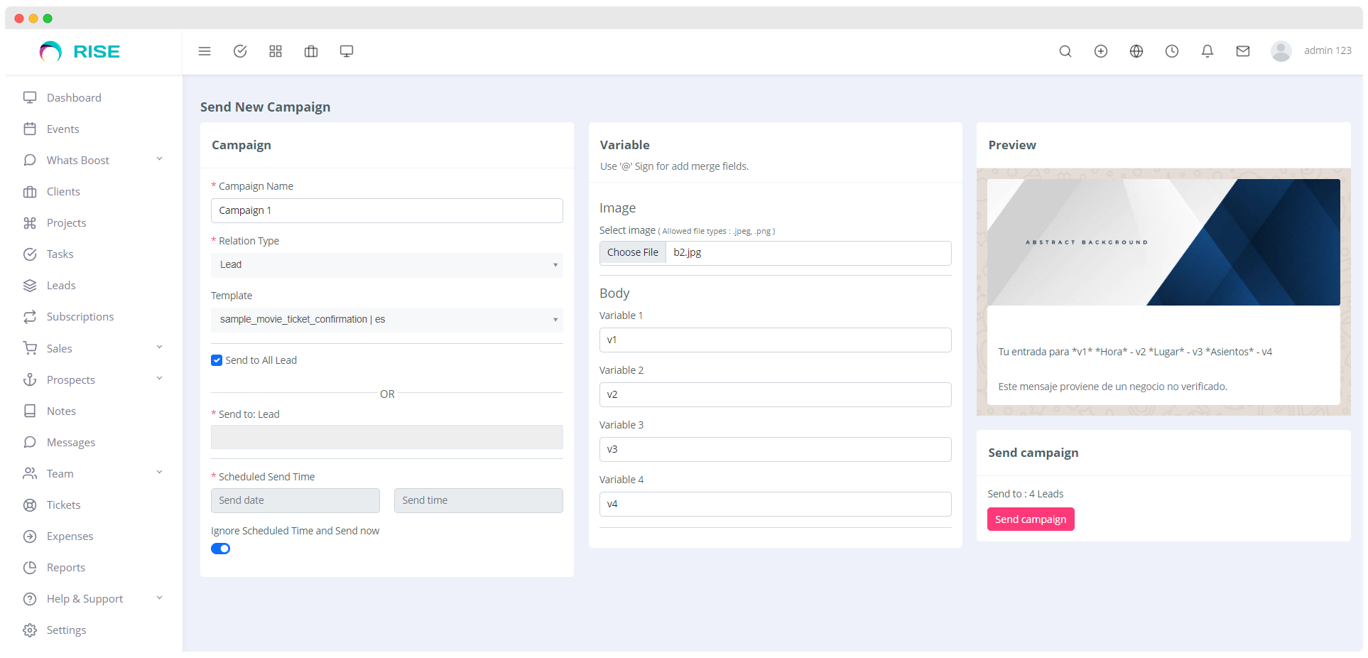The height and width of the screenshot is (658, 1368).
Task: Click the RISE logo
Action: [80, 51]
